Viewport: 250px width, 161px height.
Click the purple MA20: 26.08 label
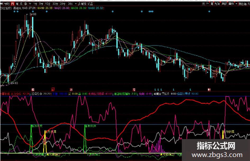(62, 8)
